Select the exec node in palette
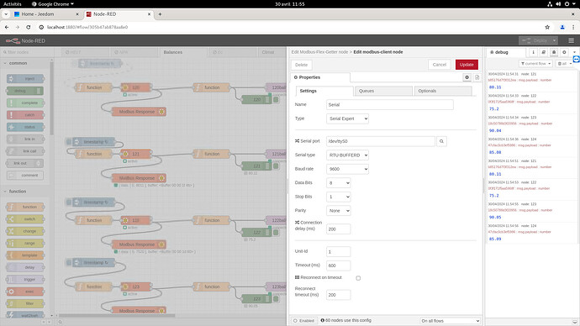This screenshot has height=326, width=580. pos(25,292)
